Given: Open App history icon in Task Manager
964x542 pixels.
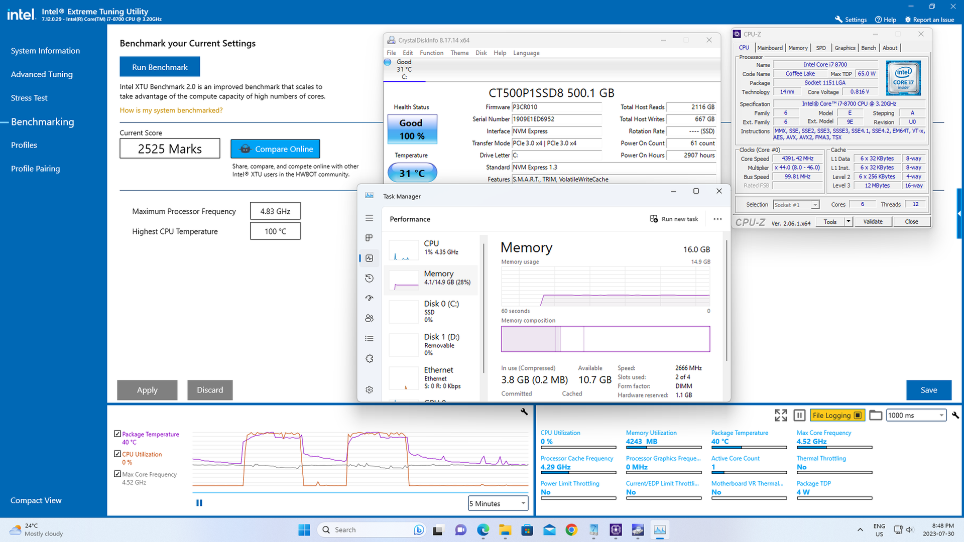Looking at the screenshot, I should 370,278.
